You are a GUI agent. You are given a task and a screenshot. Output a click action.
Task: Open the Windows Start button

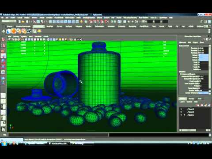click(x=4, y=143)
